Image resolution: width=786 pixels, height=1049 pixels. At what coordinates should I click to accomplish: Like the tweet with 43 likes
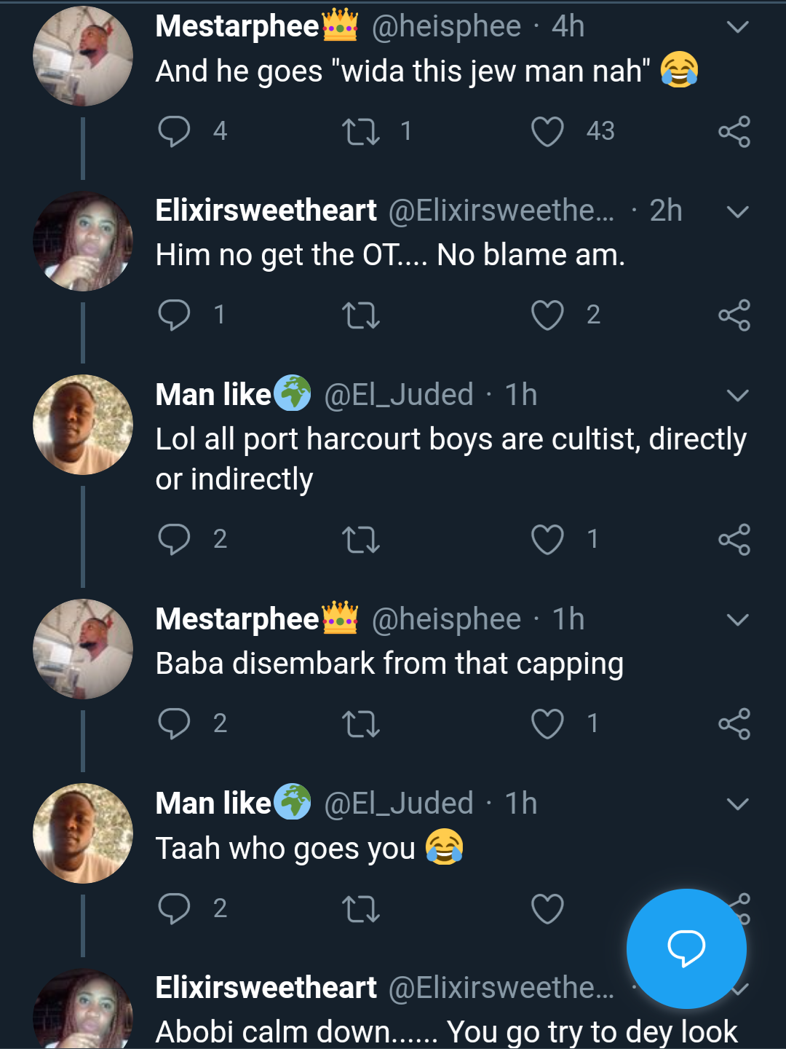click(x=547, y=132)
